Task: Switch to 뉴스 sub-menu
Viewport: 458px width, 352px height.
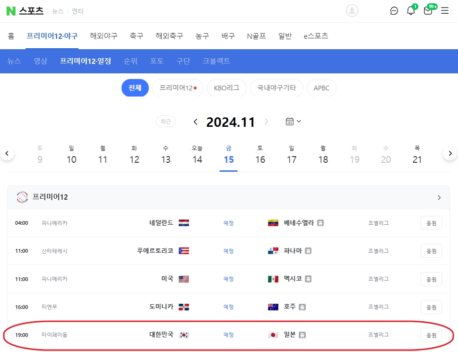Action: coord(14,61)
